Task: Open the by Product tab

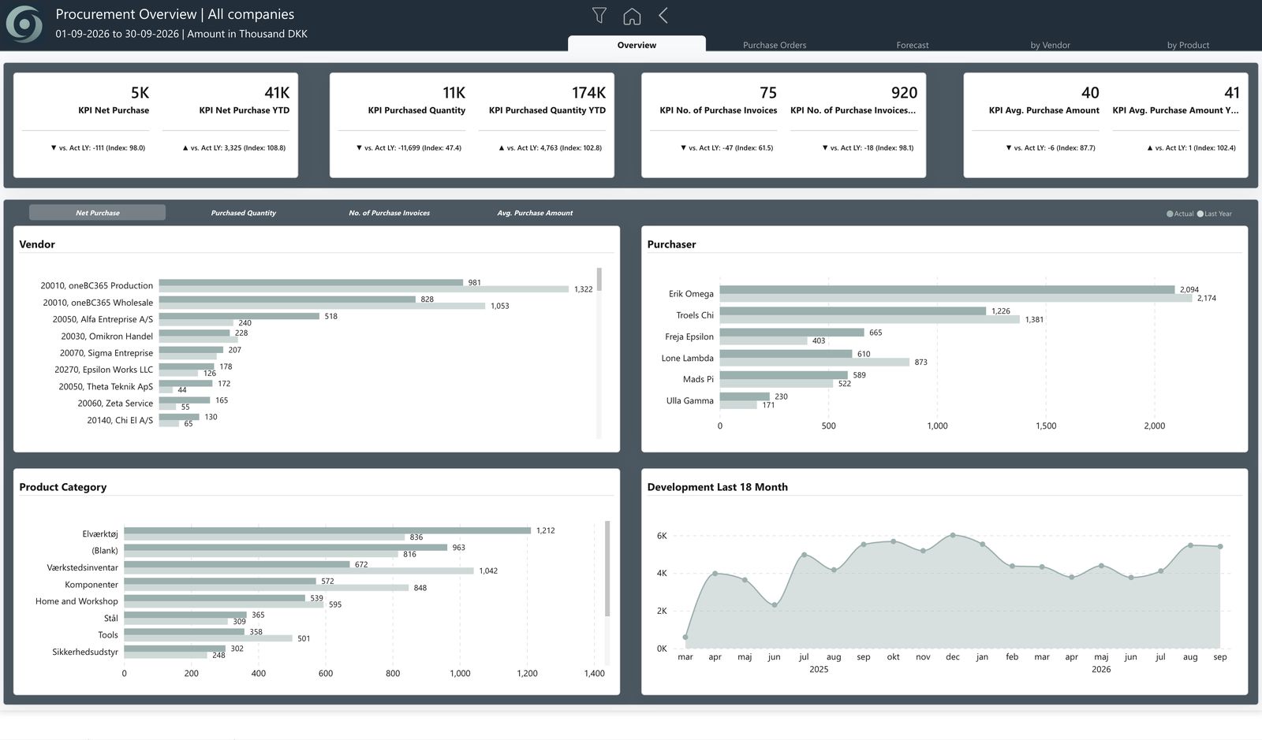Action: pyautogui.click(x=1188, y=45)
